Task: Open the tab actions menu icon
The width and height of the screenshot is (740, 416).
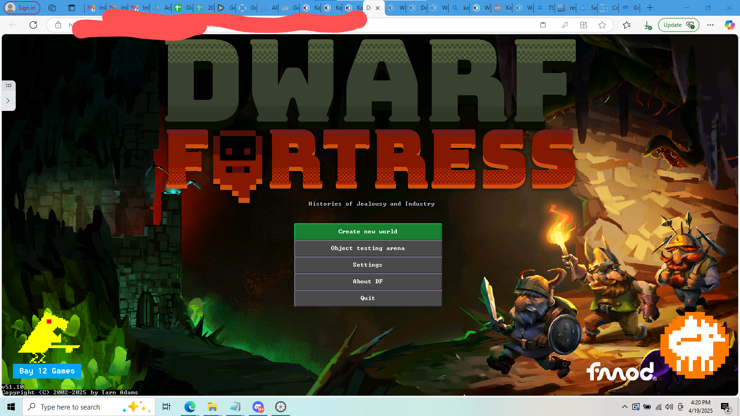Action: coord(72,8)
